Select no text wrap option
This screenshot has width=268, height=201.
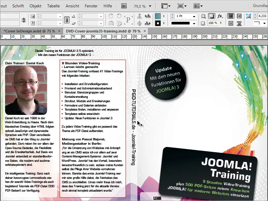[x=231, y=16]
